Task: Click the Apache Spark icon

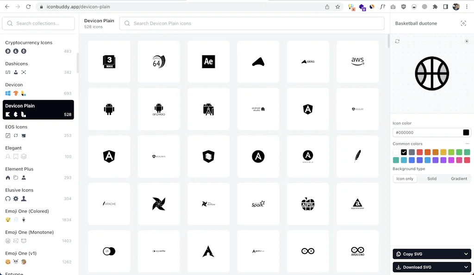Action: point(258,204)
